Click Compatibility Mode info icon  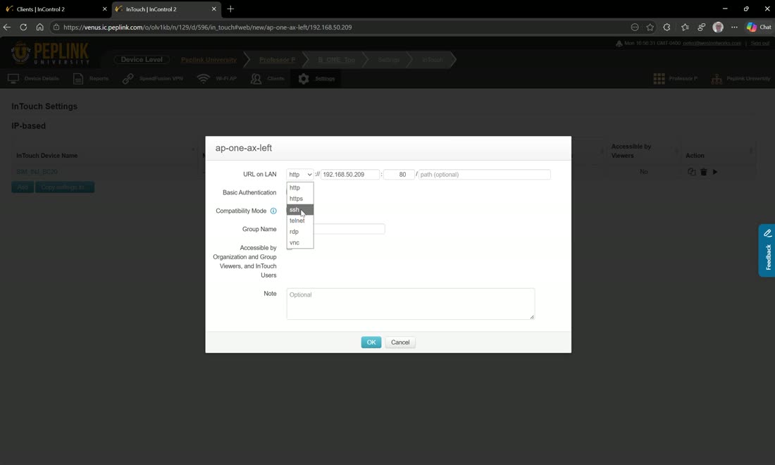[273, 211]
